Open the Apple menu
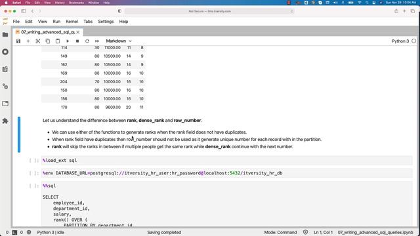420x236 pixels. [6, 3]
